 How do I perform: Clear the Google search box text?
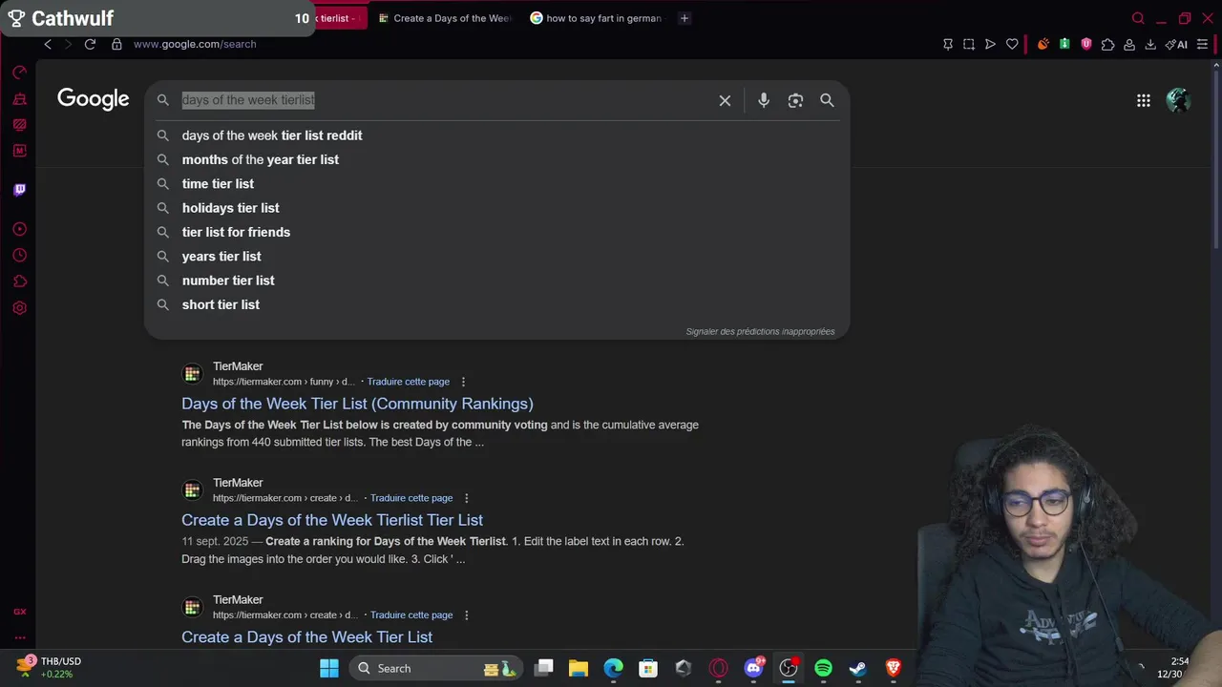pos(725,100)
